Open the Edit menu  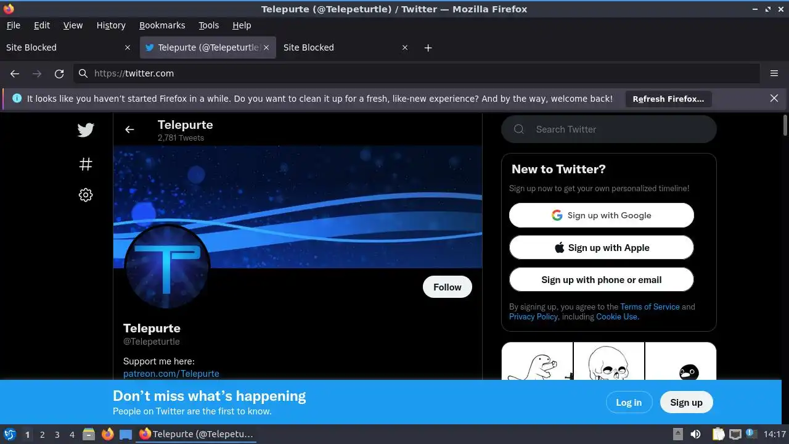(42, 25)
